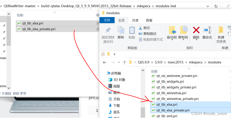231x118 pixels.
Task: Click Qt5.9.9 breadcrumb in modules address bar
Action: click(144, 62)
